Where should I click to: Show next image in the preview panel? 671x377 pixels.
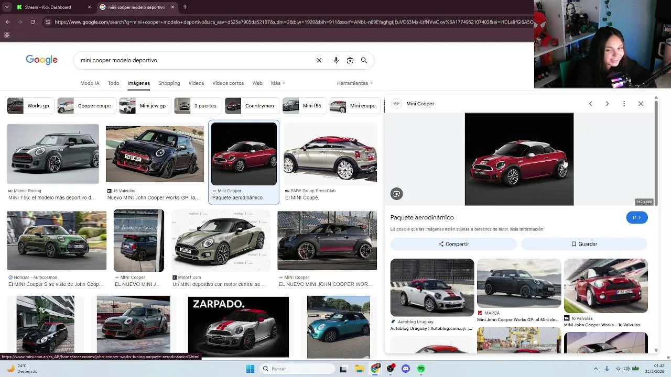pyautogui.click(x=607, y=104)
